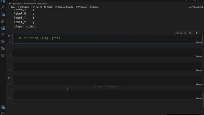Open the Testing flask view
This screenshot has height=115, width=204.
coord(3,35)
